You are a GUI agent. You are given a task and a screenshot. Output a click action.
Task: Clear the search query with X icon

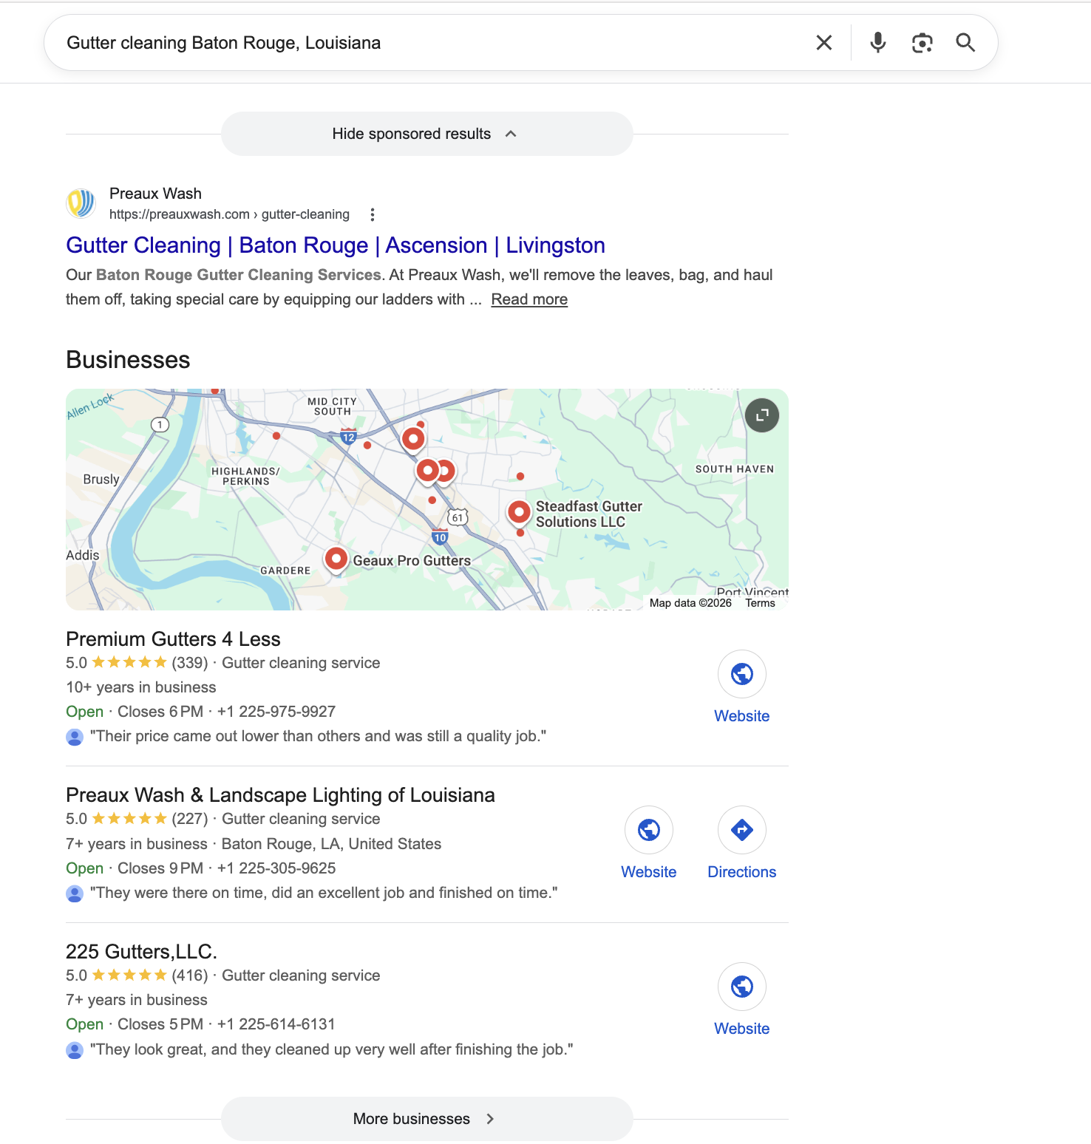(x=823, y=43)
